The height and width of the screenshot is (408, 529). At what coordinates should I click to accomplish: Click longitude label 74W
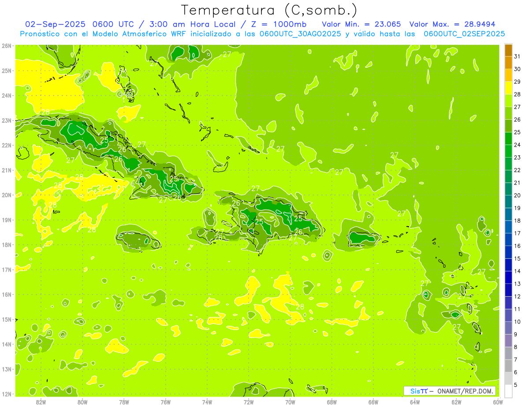click(x=207, y=402)
